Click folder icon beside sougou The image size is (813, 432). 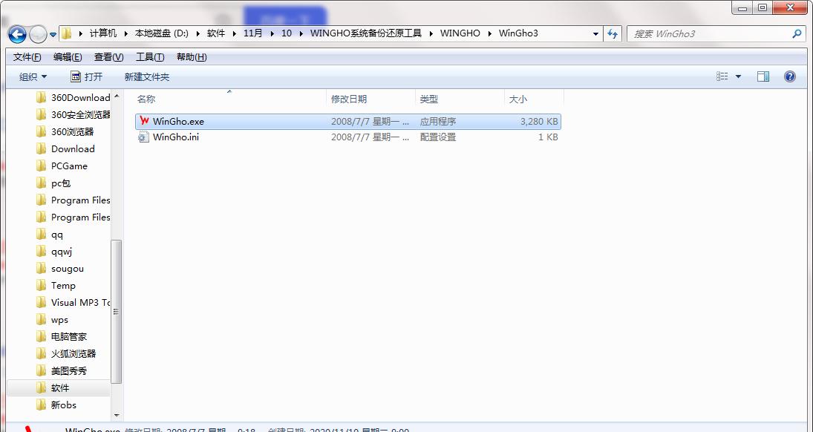pyautogui.click(x=42, y=269)
